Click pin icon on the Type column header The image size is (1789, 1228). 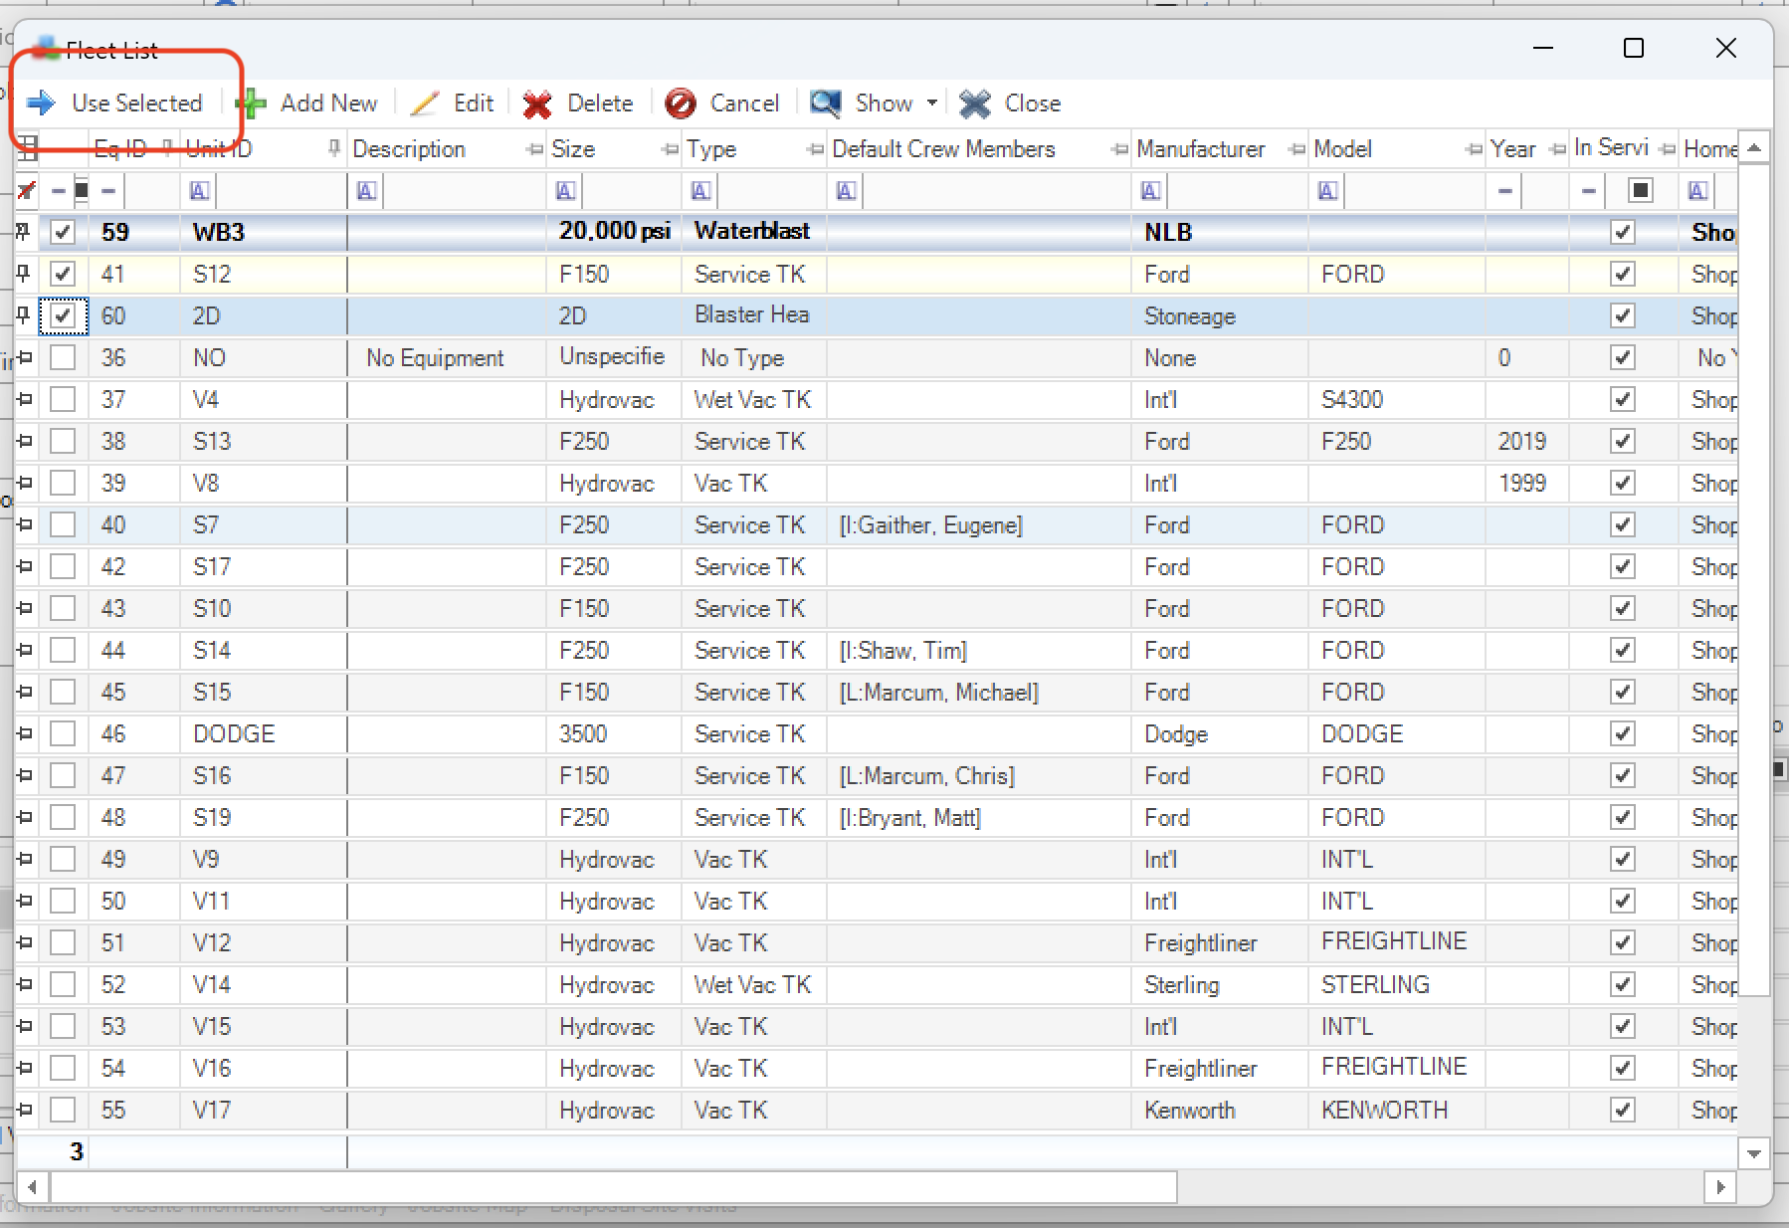coord(815,149)
